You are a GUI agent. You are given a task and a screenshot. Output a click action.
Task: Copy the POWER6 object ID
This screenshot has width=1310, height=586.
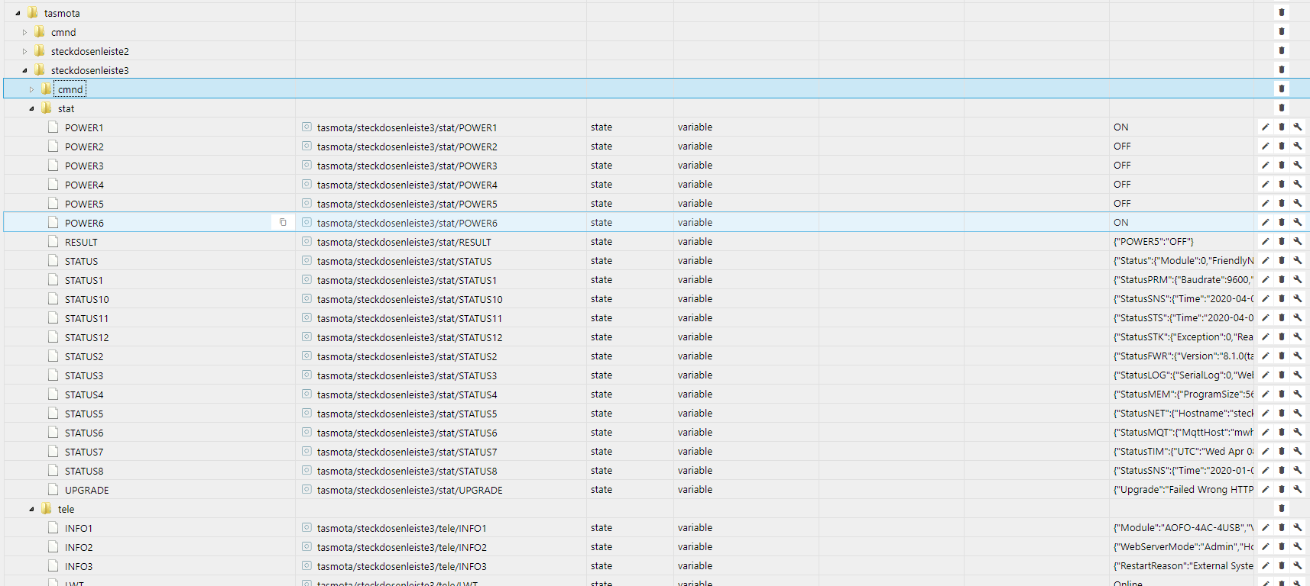pyautogui.click(x=283, y=223)
